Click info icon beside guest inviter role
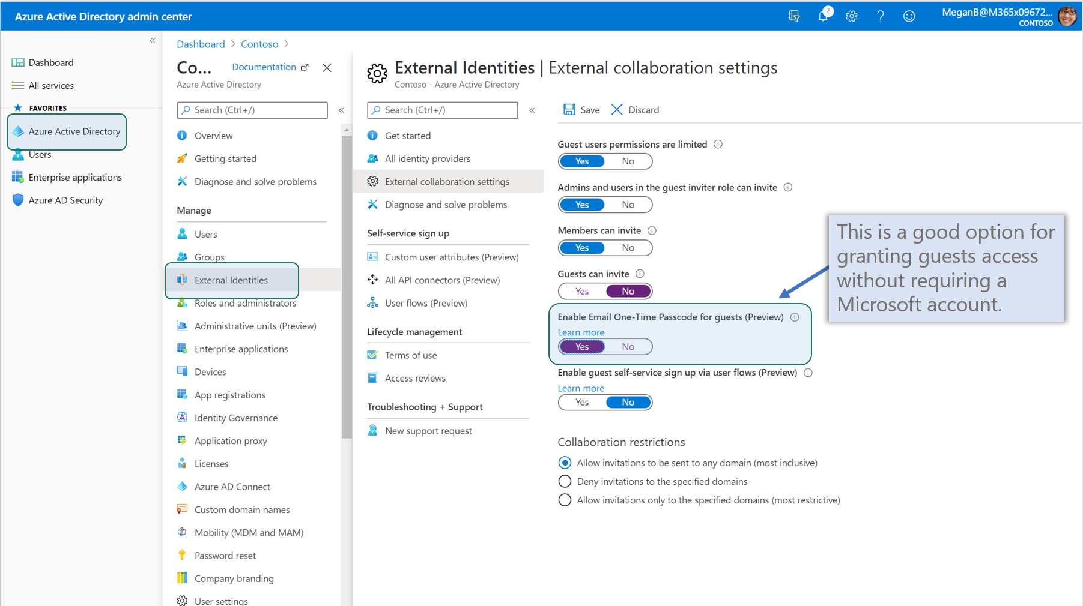 point(788,187)
